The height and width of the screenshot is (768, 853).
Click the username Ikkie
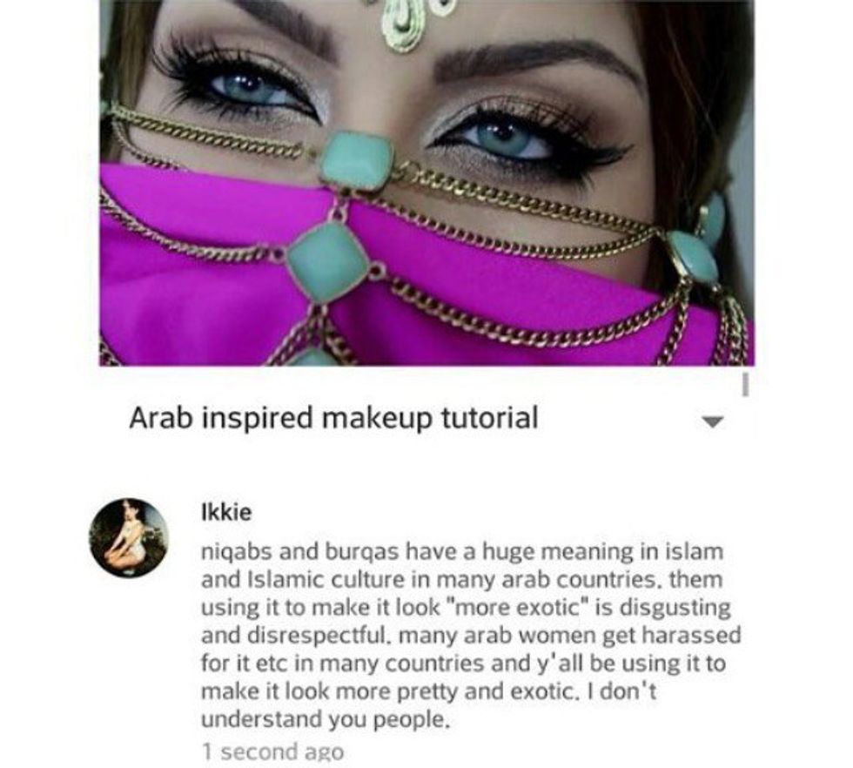tap(226, 512)
